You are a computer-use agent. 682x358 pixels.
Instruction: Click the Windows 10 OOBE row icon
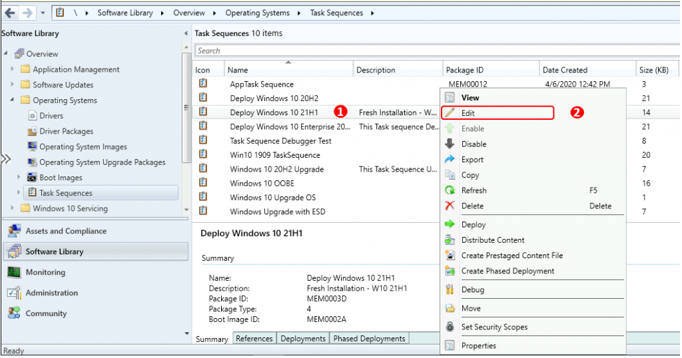(203, 182)
